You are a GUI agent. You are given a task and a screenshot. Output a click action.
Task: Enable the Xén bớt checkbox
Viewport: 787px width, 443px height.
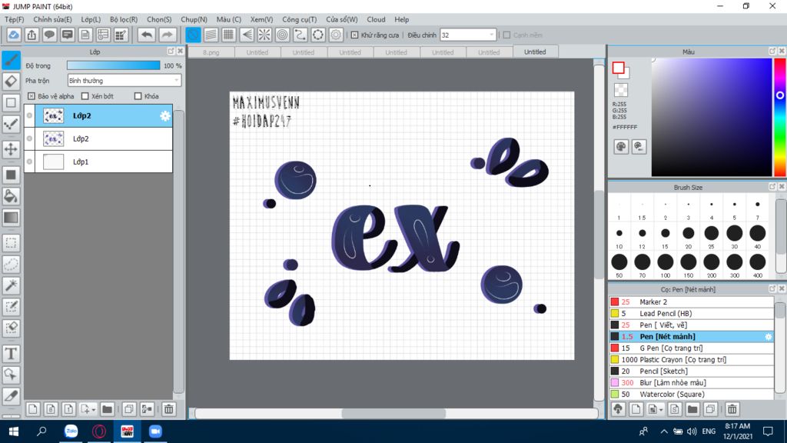85,96
